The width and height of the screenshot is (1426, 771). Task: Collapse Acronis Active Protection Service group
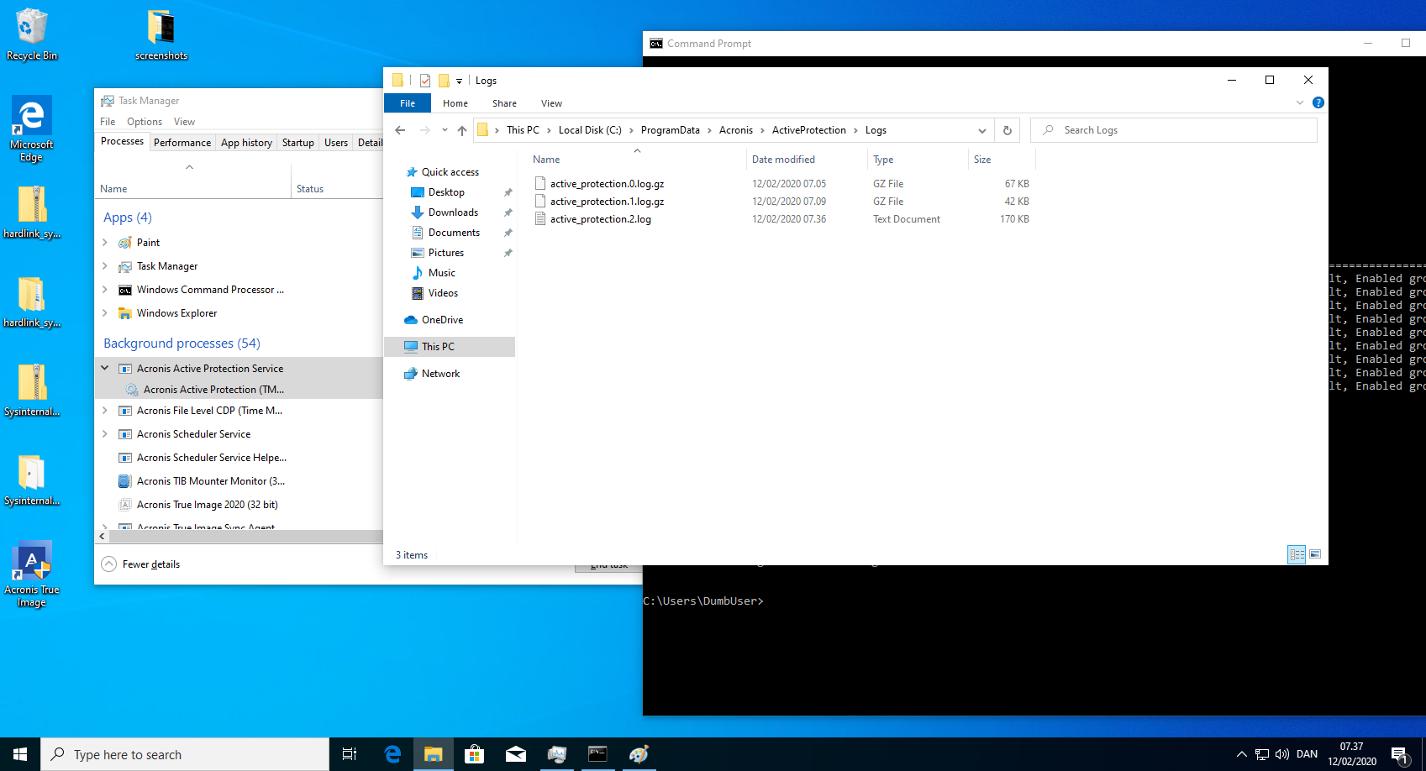coord(105,368)
